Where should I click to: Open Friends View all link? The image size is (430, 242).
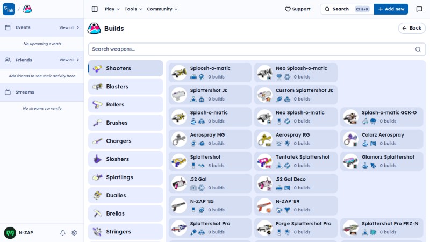coord(69,60)
